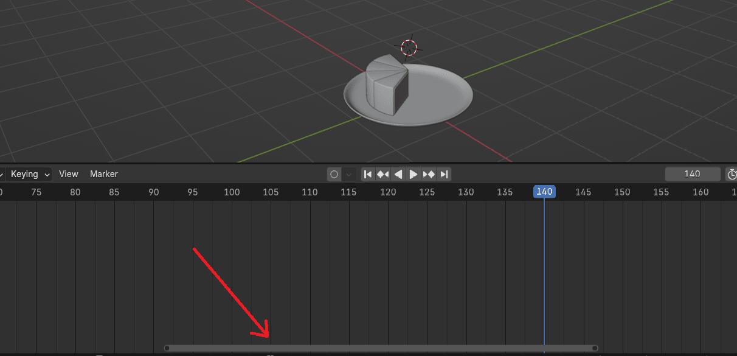Click the scrollbar's left end handle
This screenshot has height=356, width=737.
pyautogui.click(x=167, y=348)
